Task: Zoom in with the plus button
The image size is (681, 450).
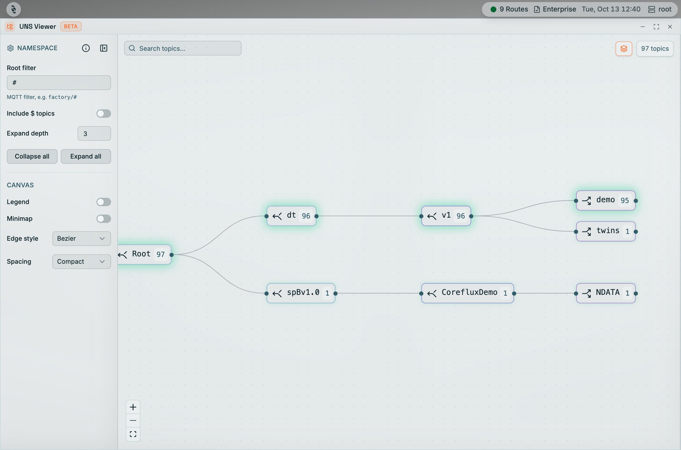Action: (133, 407)
